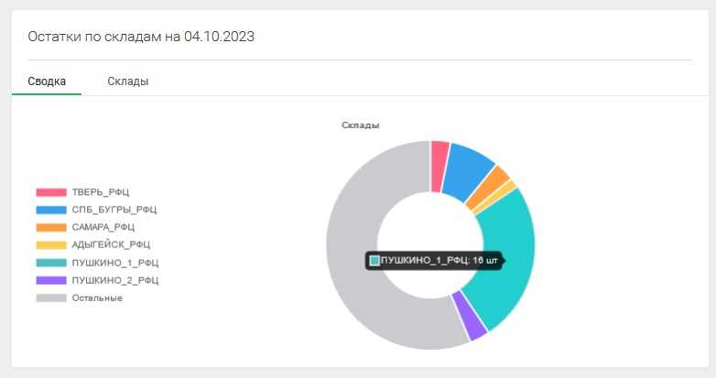Click the gray Остальные legend swatch

point(51,297)
